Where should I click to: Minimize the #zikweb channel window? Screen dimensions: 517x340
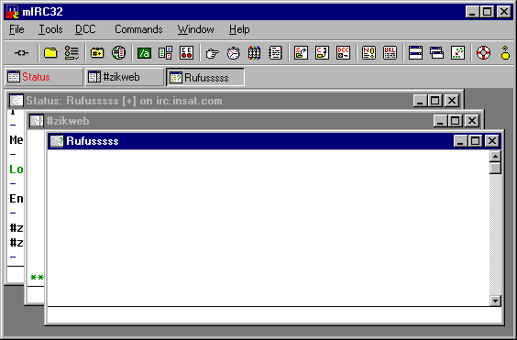point(440,121)
